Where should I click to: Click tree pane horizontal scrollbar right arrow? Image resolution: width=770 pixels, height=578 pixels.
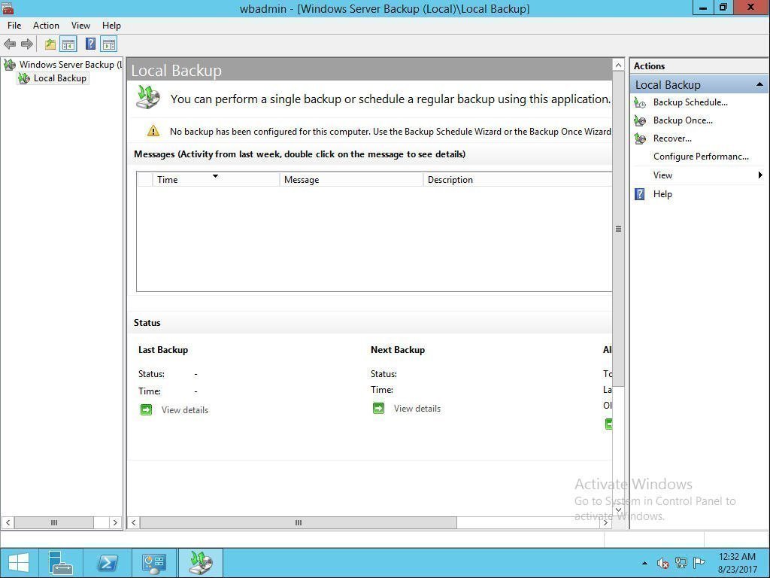pos(115,522)
